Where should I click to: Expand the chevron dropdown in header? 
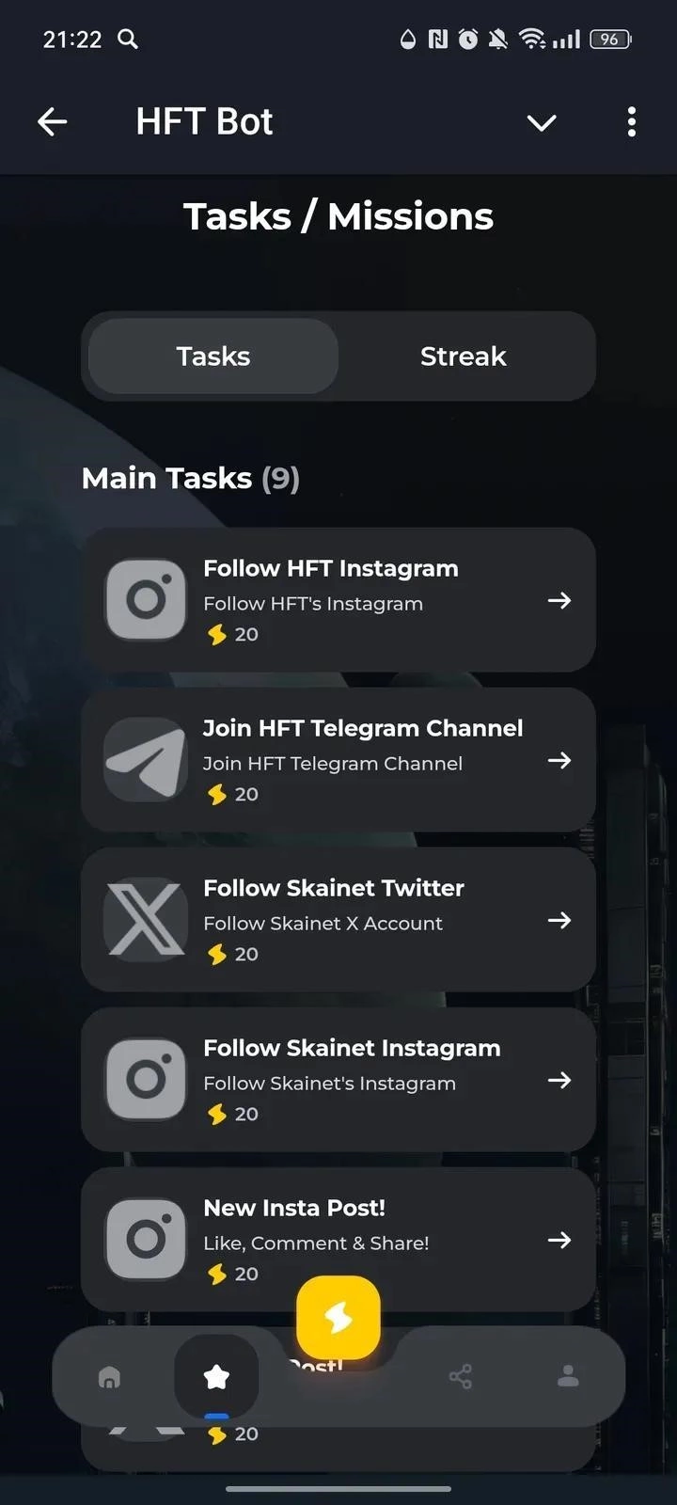pos(542,122)
